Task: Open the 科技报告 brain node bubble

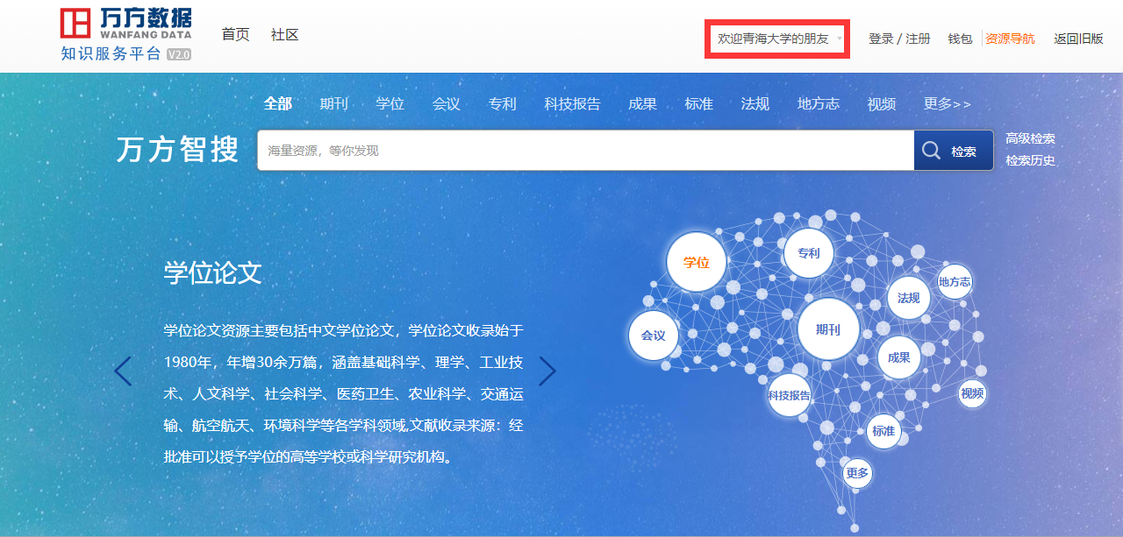Action: (x=789, y=395)
